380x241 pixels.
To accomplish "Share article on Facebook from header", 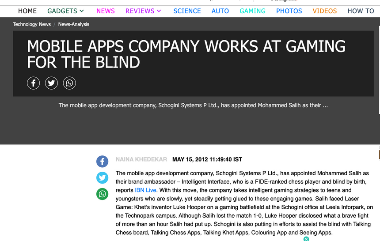I will coord(33,83).
